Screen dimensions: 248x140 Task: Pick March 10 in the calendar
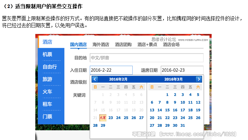(x=183, y=102)
